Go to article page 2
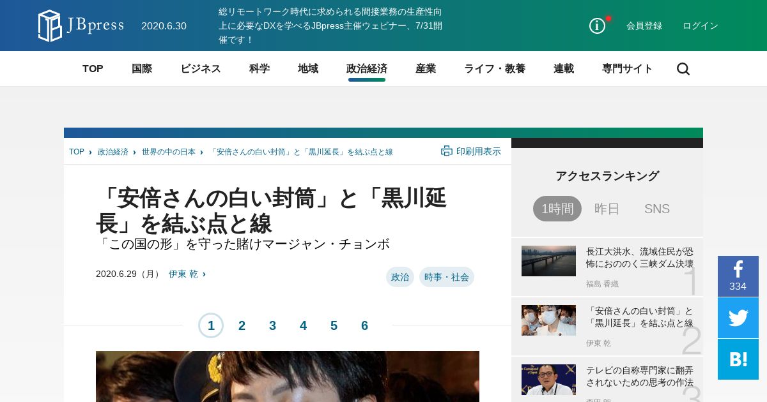The width and height of the screenshot is (767, 402). (242, 325)
